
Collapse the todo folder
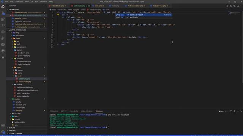[19, 76]
